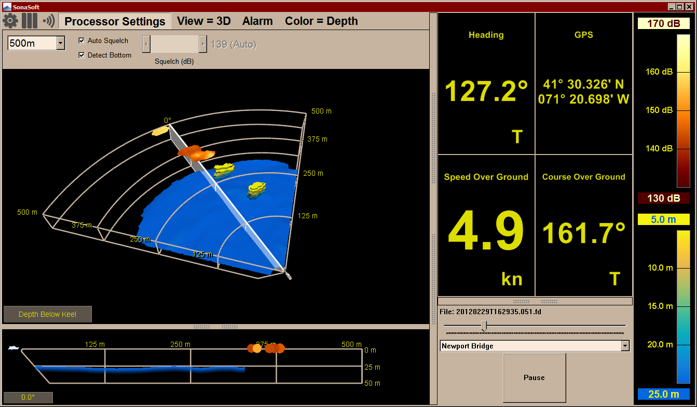Screen dimensions: 697x407
Task: Click the right arrow of Squelch slider
Action: [x=202, y=44]
